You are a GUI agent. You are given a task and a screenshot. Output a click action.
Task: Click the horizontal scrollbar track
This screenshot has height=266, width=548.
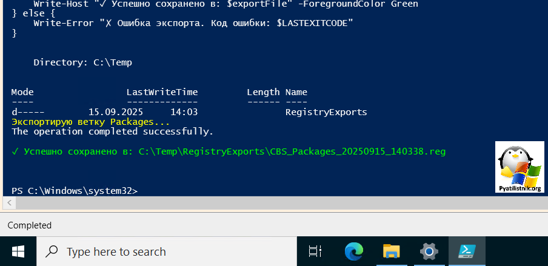273,202
